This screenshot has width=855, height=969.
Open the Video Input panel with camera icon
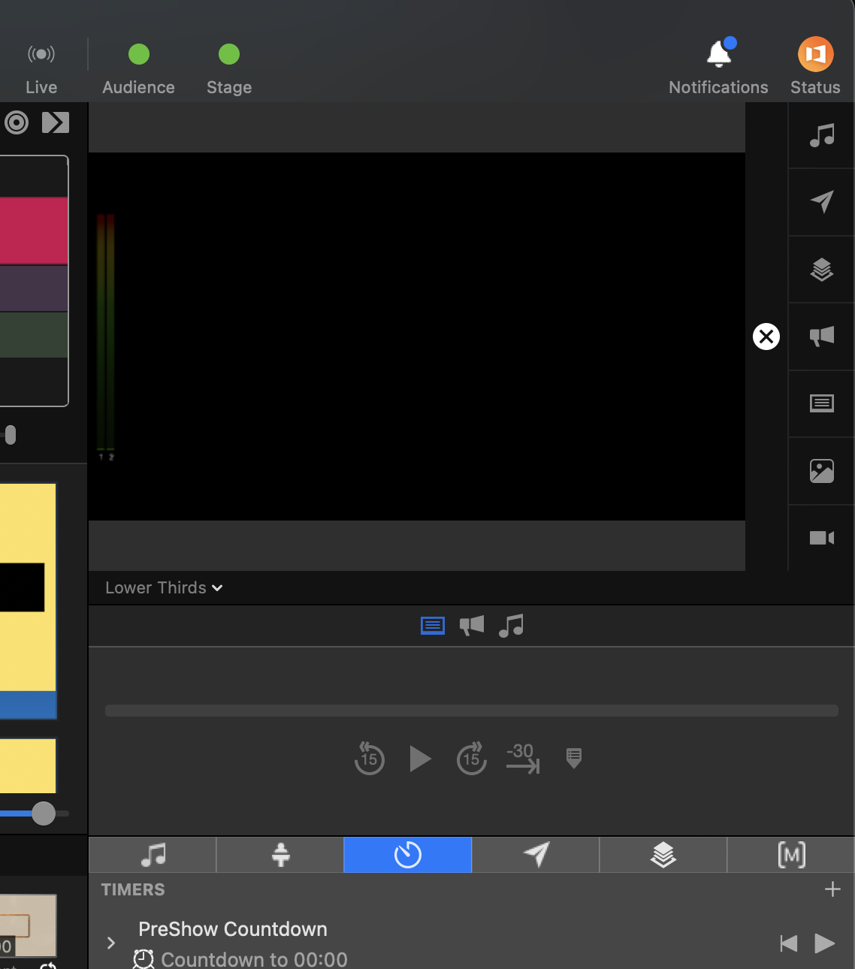pos(820,538)
